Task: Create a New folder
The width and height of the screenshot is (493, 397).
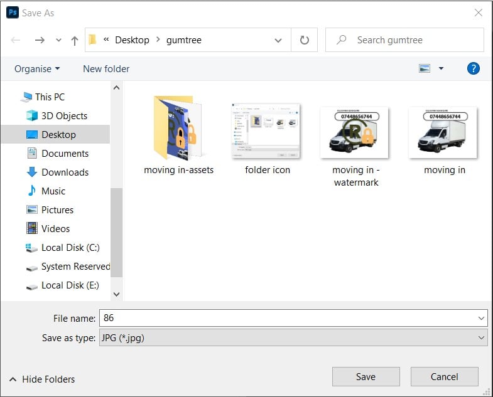Action: [106, 69]
